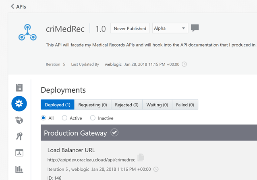Switch to the Rejected (0) tab
Image resolution: width=257 pixels, height=180 pixels.
pyautogui.click(x=126, y=105)
